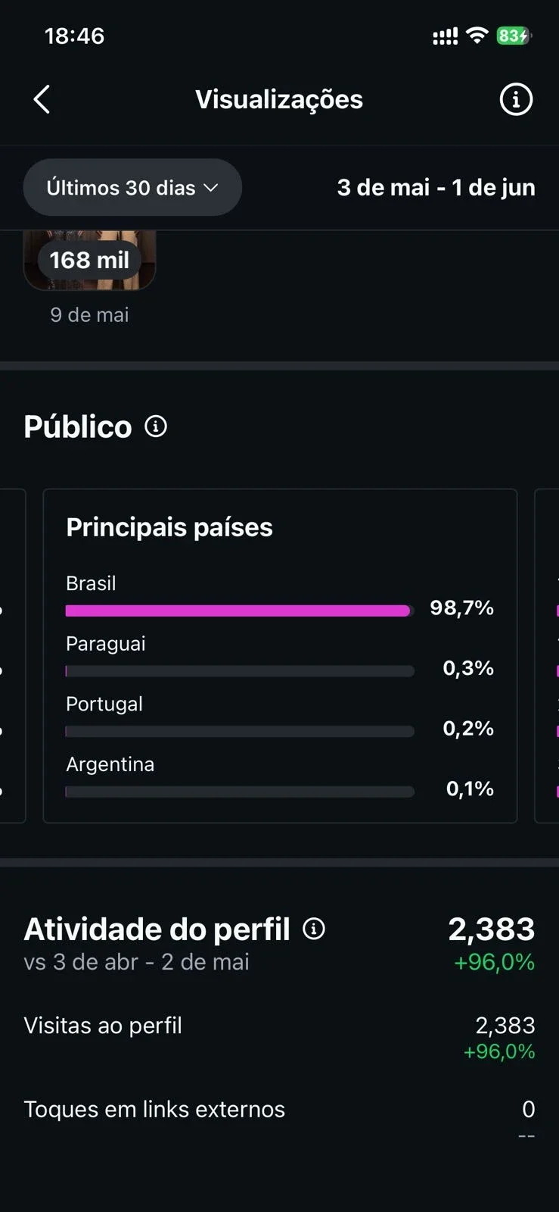
Task: Open the post thumbnail showing 168 mil
Action: 89,261
